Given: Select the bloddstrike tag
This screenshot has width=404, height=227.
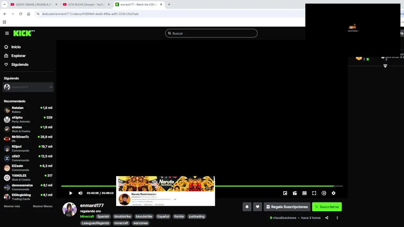Looking at the screenshot, I should pos(122,217).
